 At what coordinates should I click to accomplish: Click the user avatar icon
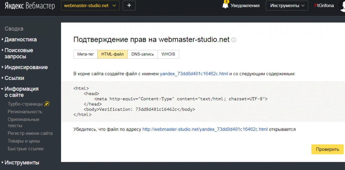(x=342, y=6)
